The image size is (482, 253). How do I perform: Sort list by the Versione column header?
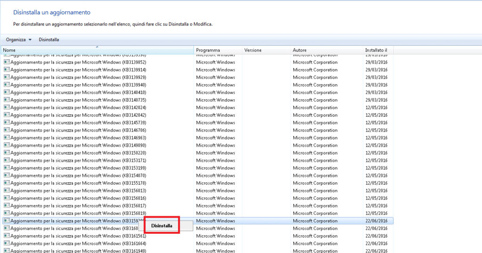266,50
